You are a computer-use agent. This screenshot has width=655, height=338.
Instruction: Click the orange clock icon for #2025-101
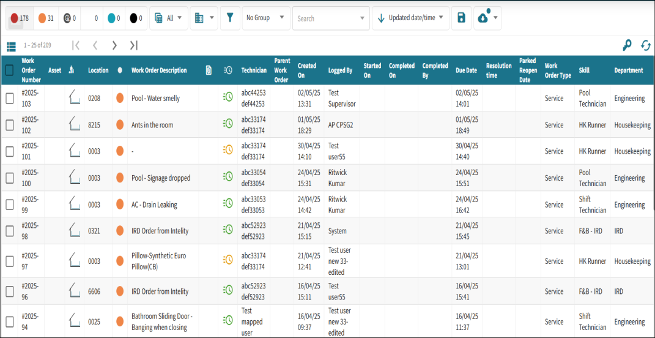point(228,149)
